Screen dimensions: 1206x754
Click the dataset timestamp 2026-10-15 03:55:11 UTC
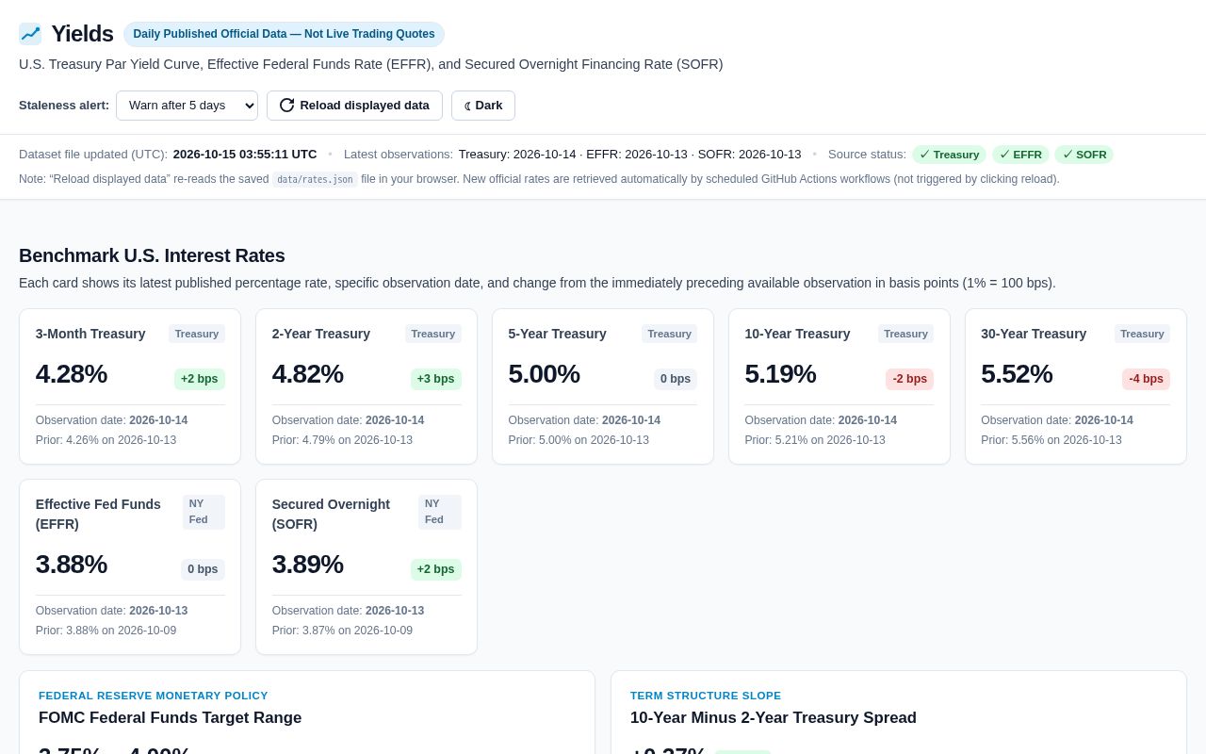245,155
